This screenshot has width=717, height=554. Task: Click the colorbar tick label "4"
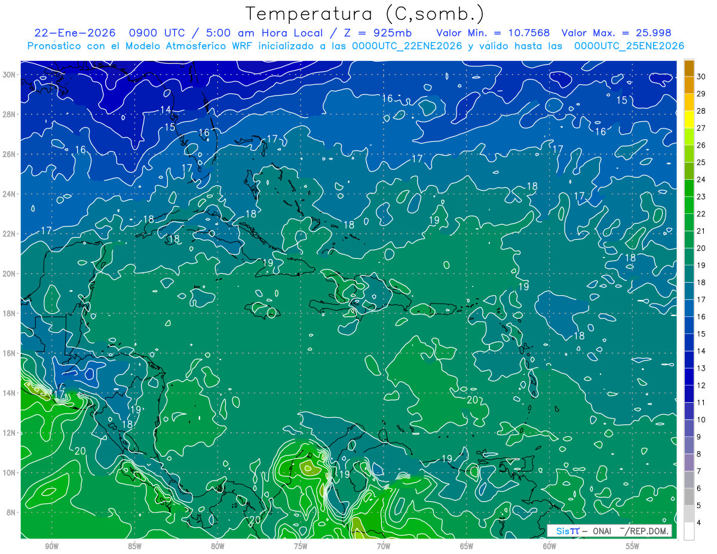click(x=699, y=523)
